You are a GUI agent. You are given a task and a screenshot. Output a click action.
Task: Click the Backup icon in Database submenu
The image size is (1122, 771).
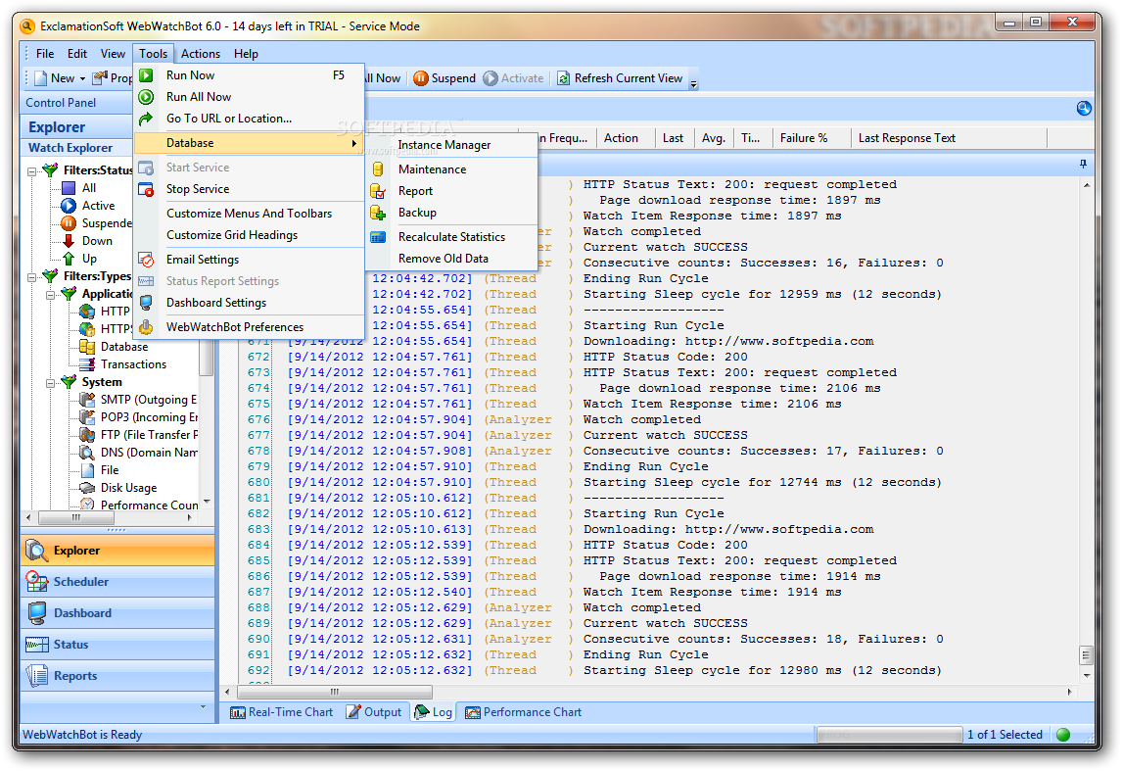(378, 213)
